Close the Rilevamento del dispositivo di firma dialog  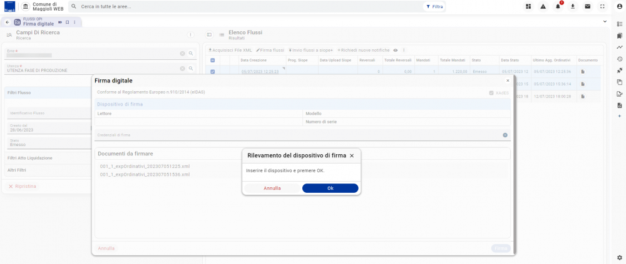352,155
